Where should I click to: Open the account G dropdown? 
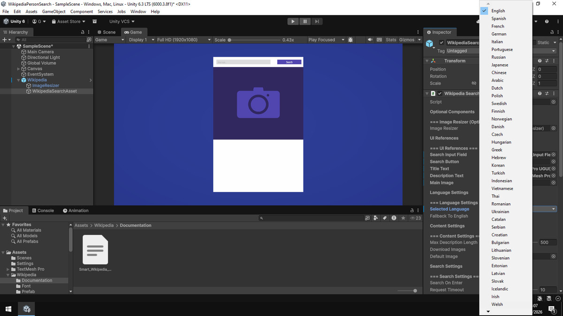pyautogui.click(x=39, y=21)
